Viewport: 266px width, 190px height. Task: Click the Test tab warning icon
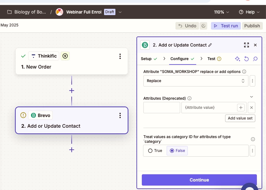pyautogui.click(x=219, y=59)
